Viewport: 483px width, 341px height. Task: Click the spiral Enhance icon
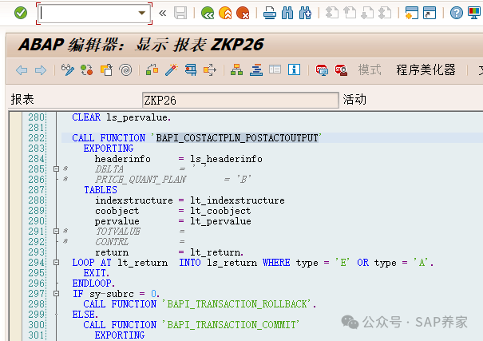click(x=125, y=70)
